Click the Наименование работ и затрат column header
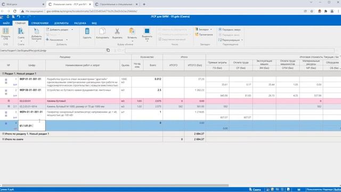Screen dimensions: 341x192 pyautogui.click(x=83, y=65)
